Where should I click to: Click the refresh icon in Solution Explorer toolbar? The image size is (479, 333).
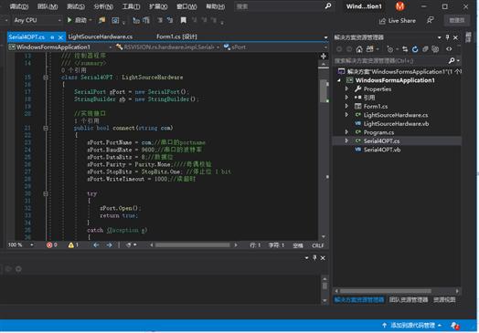point(415,49)
